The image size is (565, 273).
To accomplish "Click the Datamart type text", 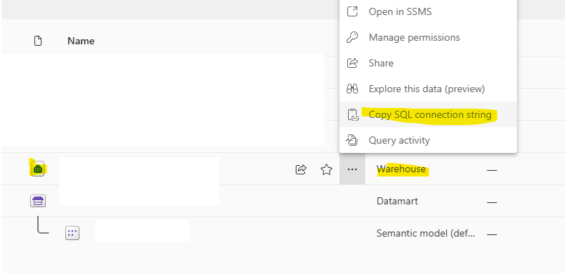I will (x=397, y=201).
